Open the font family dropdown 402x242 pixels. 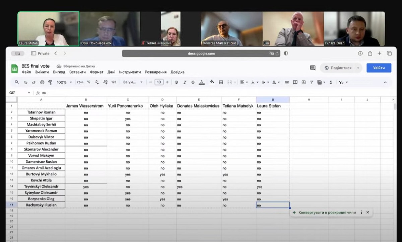[133, 82]
